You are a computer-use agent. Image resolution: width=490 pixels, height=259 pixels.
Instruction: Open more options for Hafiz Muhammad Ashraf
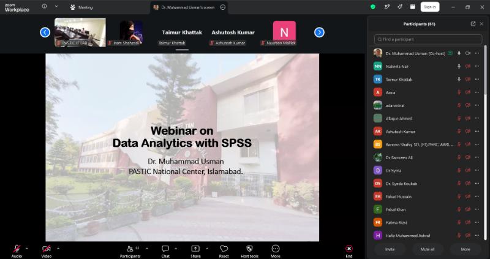(477, 236)
